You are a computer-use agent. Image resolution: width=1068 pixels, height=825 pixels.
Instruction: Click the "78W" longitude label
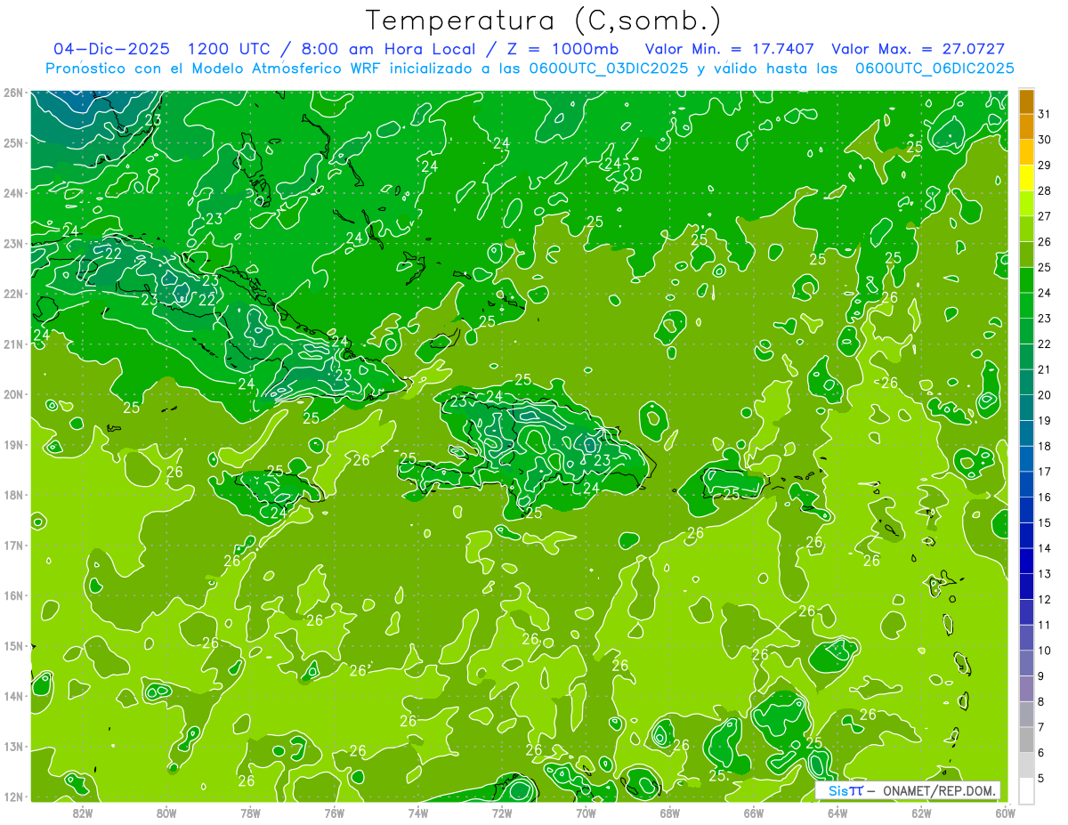250,812
